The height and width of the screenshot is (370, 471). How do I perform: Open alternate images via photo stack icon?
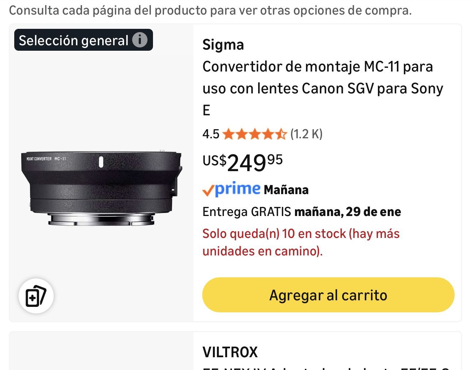tap(36, 296)
